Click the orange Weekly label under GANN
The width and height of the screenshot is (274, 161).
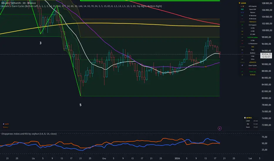click(6, 127)
